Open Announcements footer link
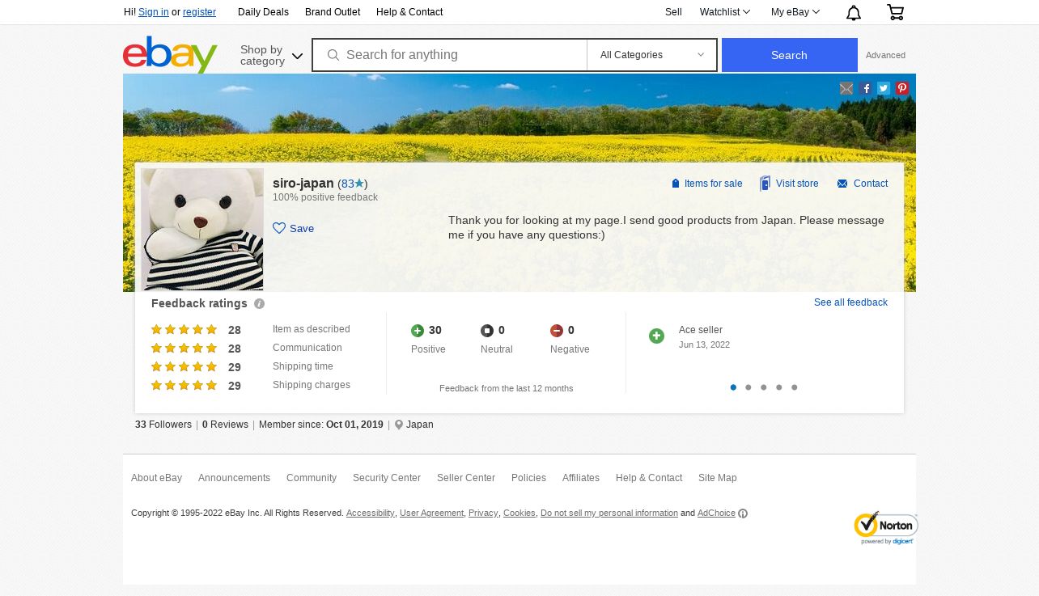This screenshot has width=1039, height=596. pos(234,478)
